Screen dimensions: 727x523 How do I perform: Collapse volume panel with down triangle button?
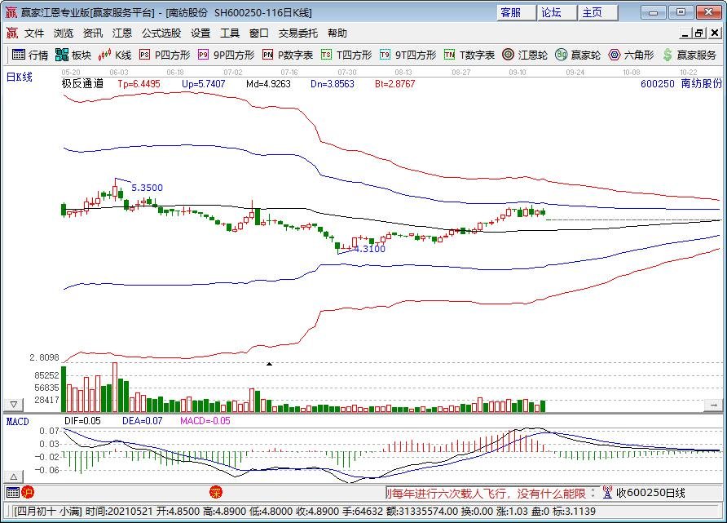[13, 405]
